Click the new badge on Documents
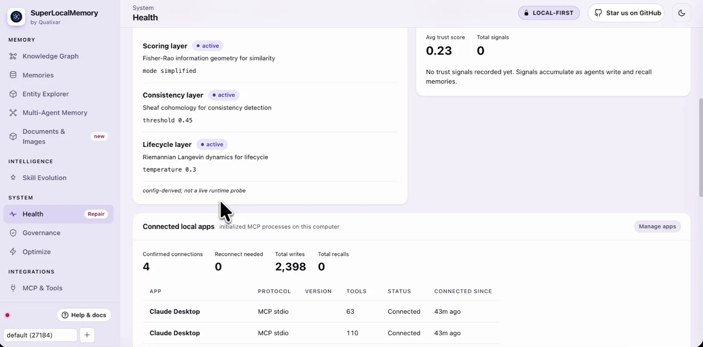Image resolution: width=703 pixels, height=347 pixels. (x=99, y=136)
